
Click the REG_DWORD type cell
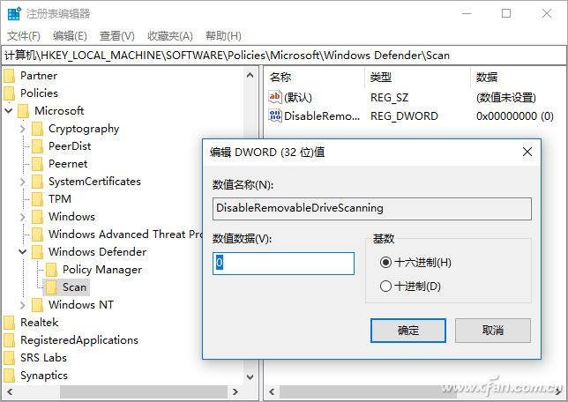coord(404,115)
